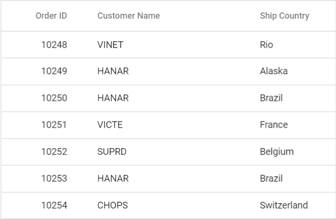
Task: Select the France ship country cell
Action: [274, 125]
